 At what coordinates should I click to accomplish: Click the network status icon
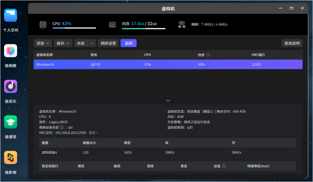(182, 25)
